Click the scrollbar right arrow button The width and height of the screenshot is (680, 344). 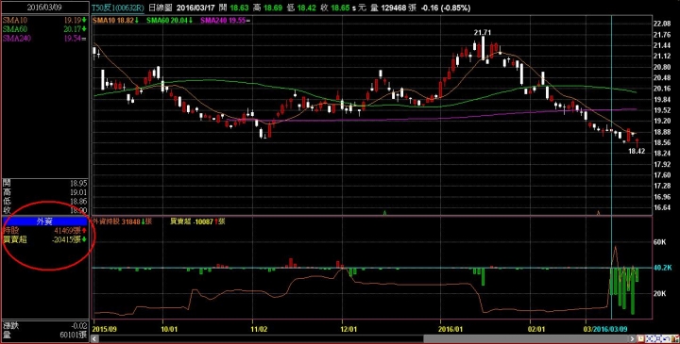pos(632,338)
